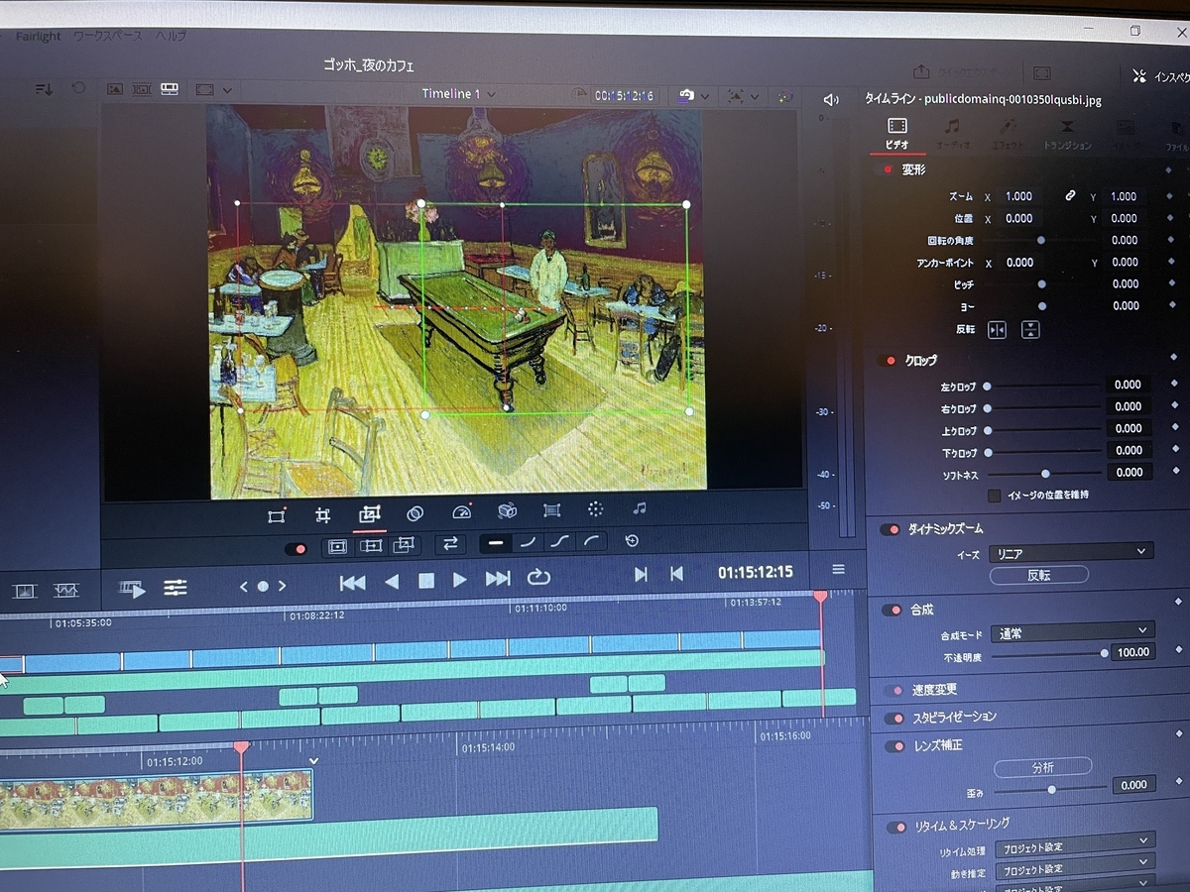
Task: Toggle the クロップ section switch
Action: [887, 361]
